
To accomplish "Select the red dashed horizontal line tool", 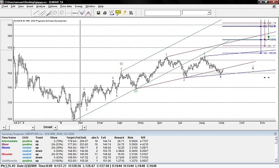I will click(68, 13).
